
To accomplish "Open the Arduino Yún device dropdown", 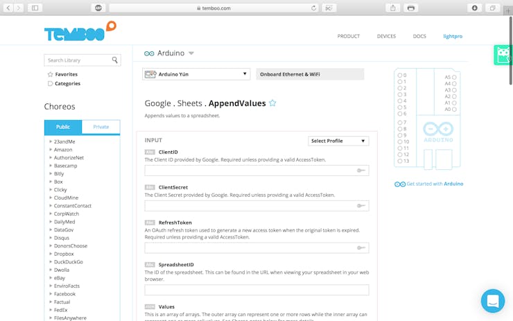I will click(x=196, y=74).
